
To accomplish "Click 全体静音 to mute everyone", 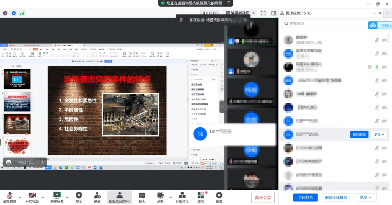I will coord(305,197).
